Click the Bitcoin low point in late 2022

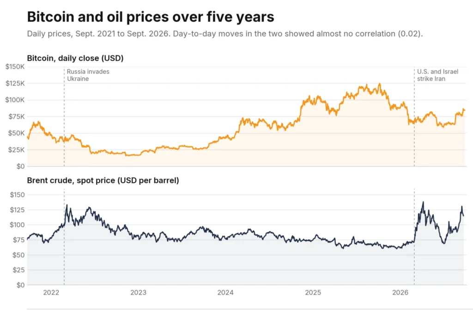pyautogui.click(x=127, y=155)
